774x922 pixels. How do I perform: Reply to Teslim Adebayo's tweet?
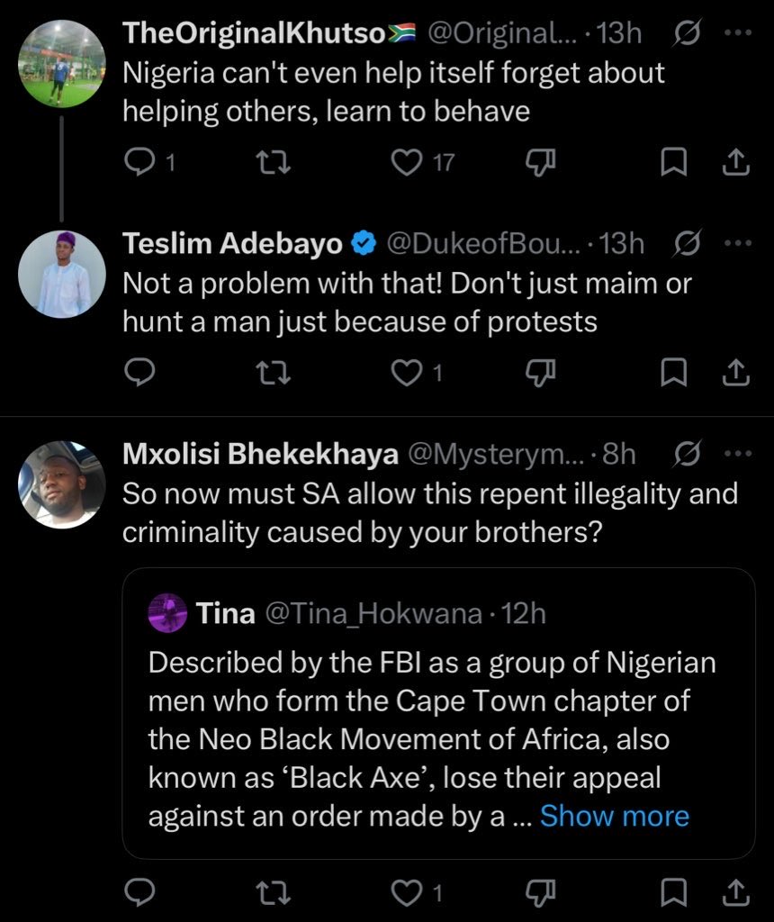coord(139,372)
